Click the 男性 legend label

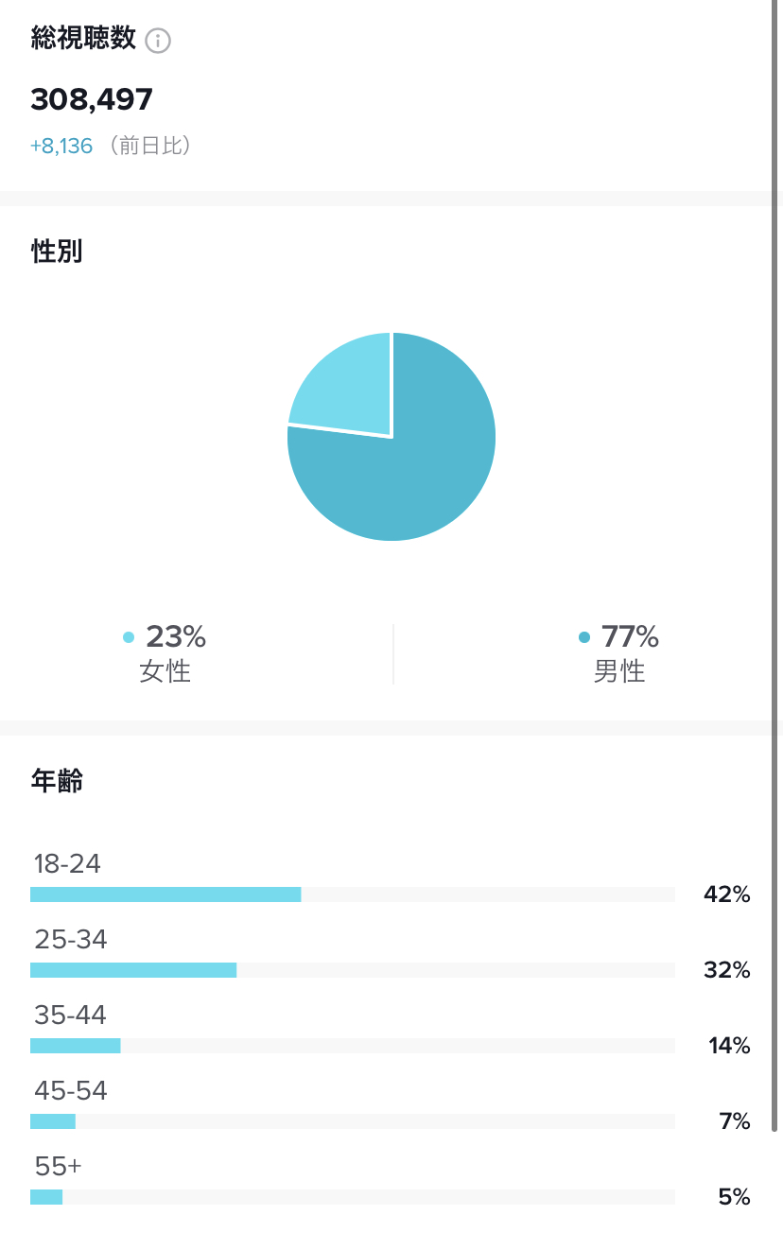click(619, 671)
